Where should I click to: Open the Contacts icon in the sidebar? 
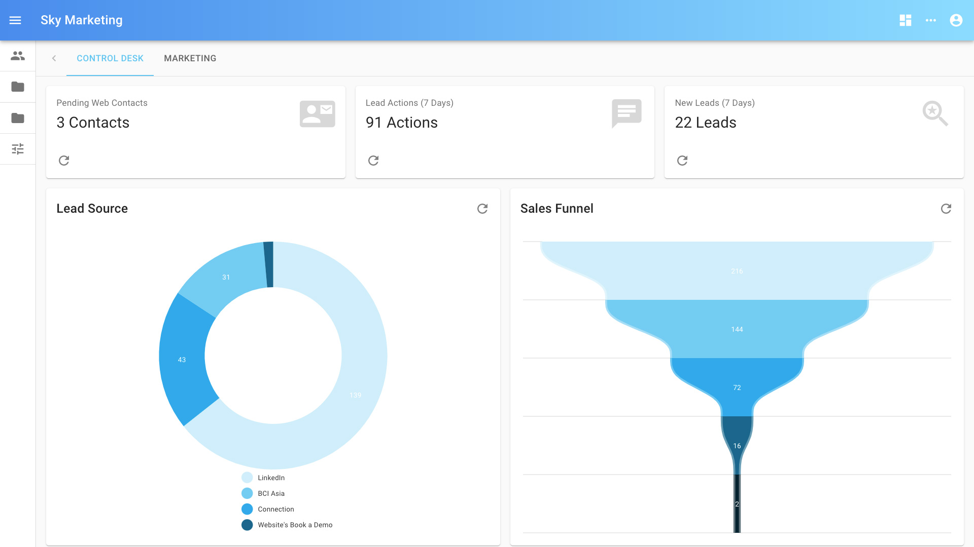(x=17, y=56)
